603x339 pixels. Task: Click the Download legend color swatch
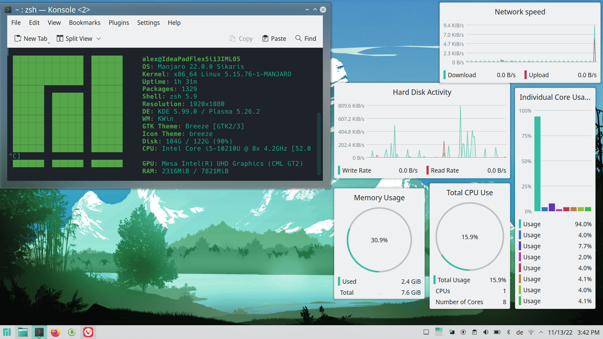[444, 75]
